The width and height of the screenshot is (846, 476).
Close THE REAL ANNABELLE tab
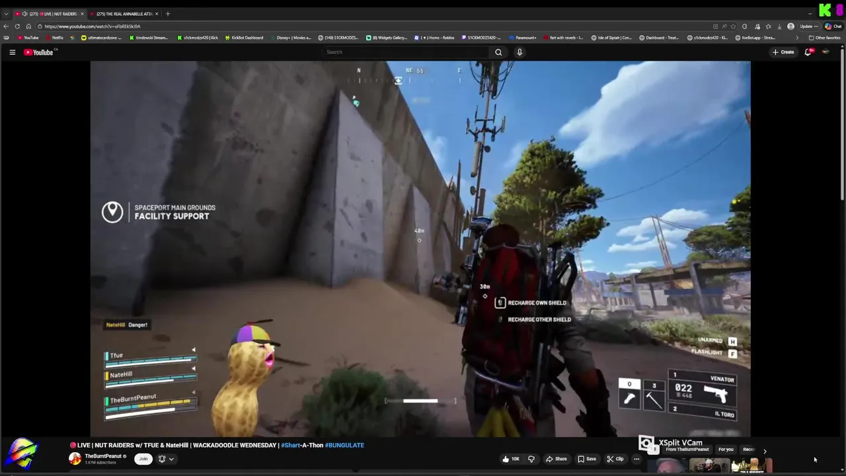click(x=157, y=14)
